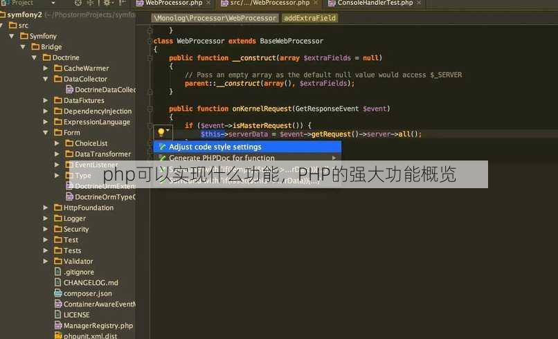Click the symfony2 project root folder icon

(3, 15)
